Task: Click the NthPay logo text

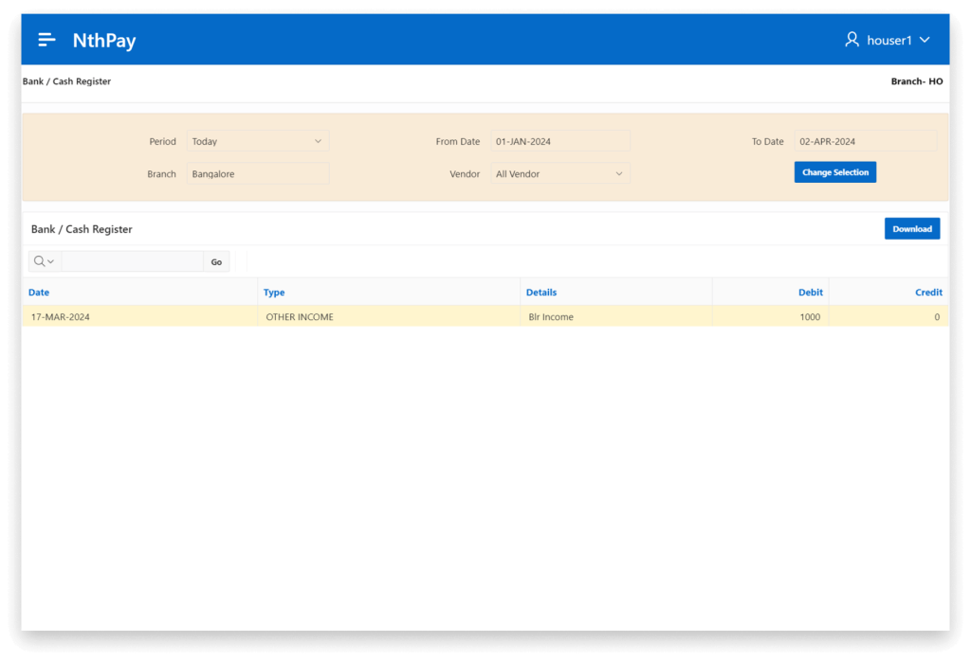Action: point(104,41)
